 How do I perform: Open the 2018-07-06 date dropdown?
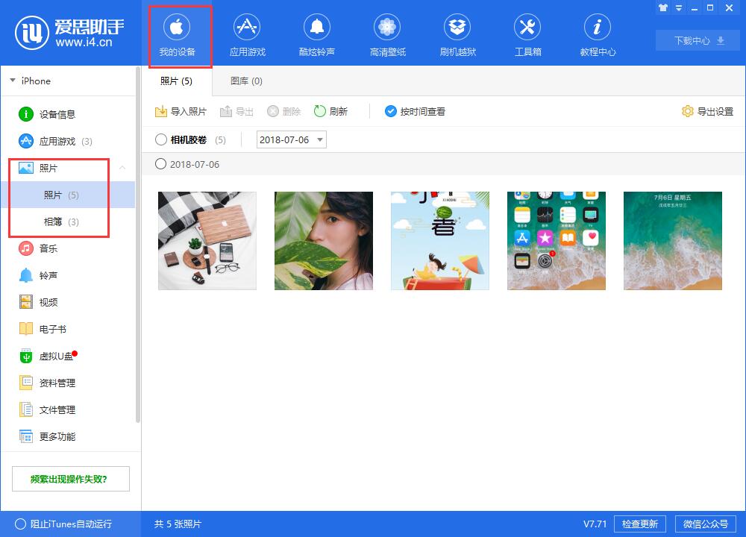pos(320,139)
